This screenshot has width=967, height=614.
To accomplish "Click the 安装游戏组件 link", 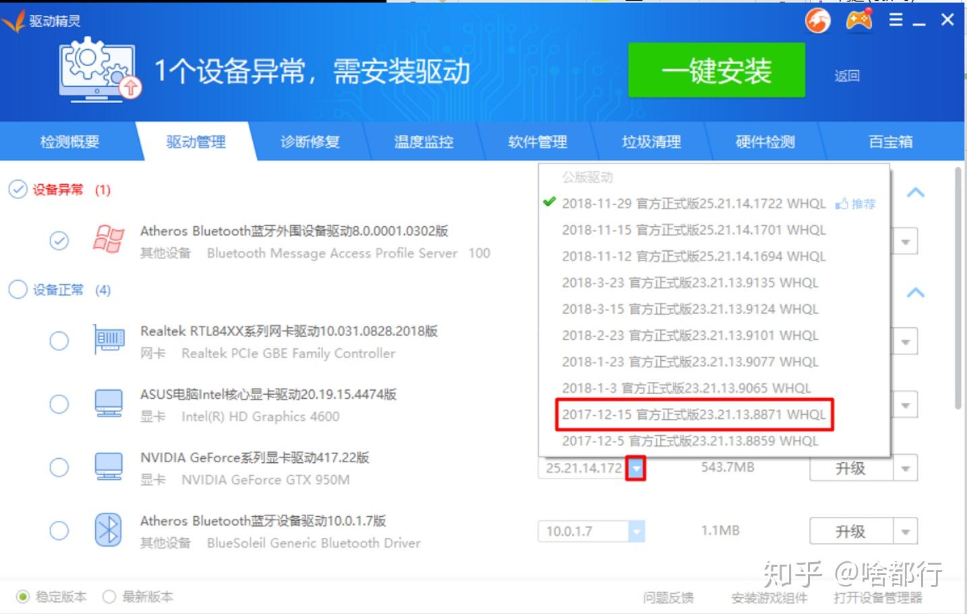I will [769, 598].
